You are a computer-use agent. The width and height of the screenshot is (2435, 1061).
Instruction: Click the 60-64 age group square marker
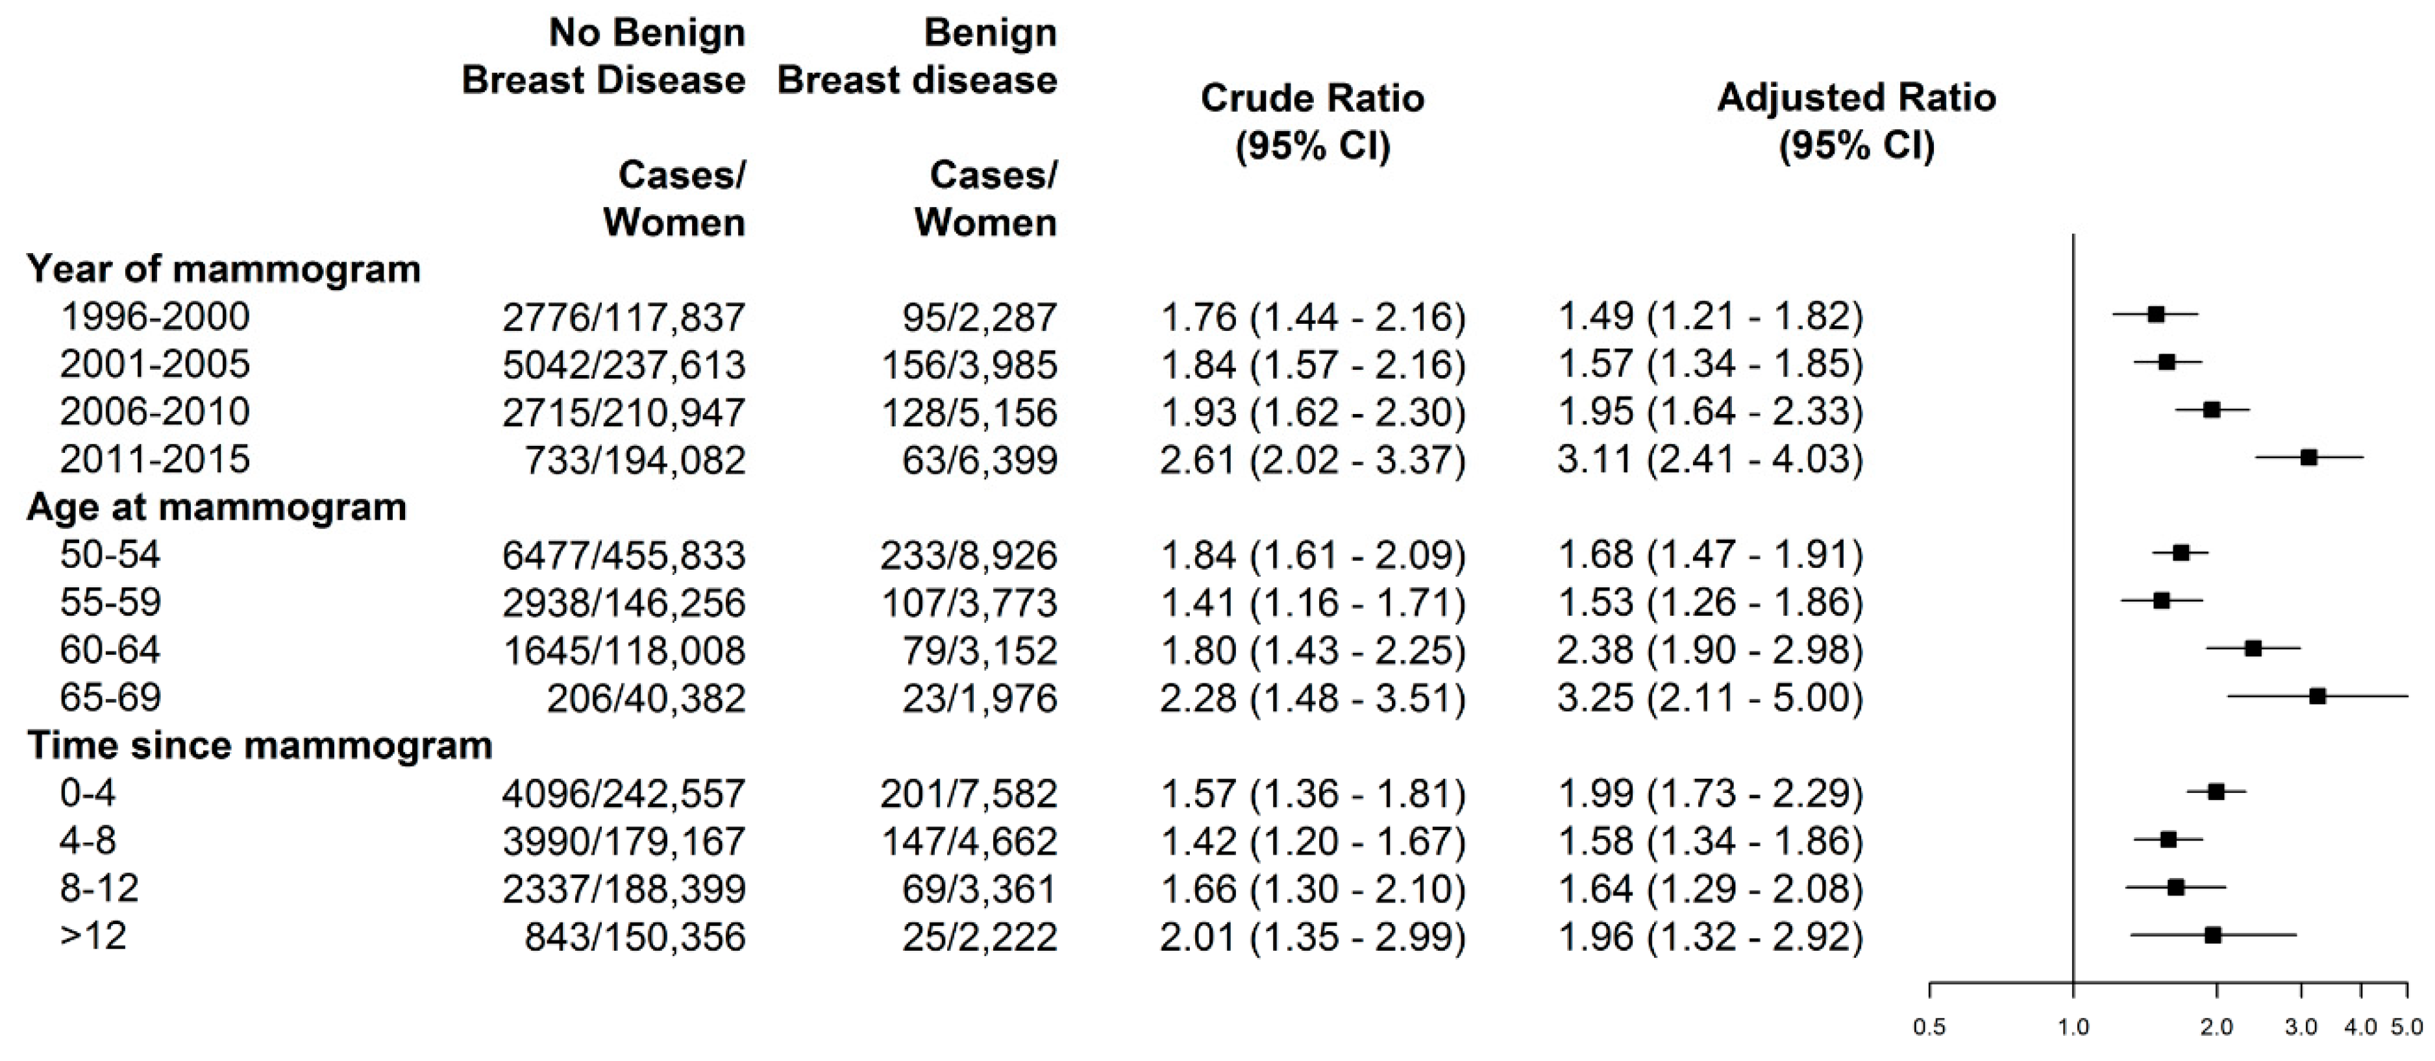click(2253, 648)
